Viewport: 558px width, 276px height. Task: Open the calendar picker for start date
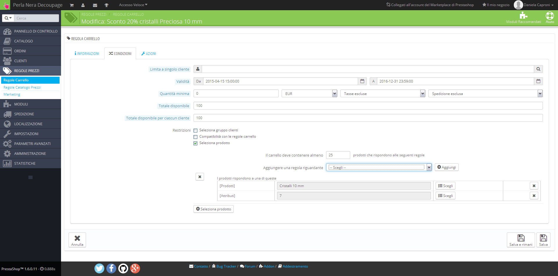[362, 81]
